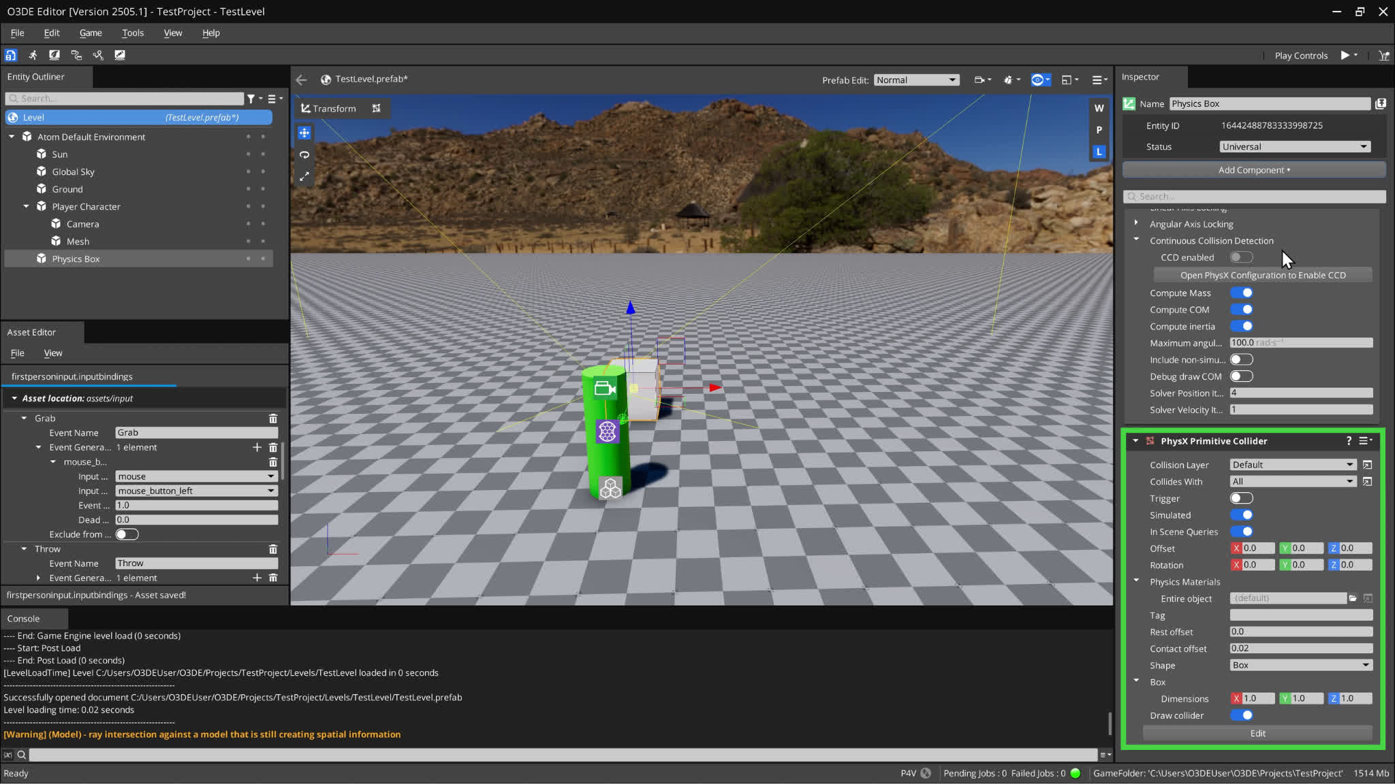This screenshot has height=784, width=1395.
Task: Collapse the Atom Default Environment tree node
Action: [x=12, y=137]
